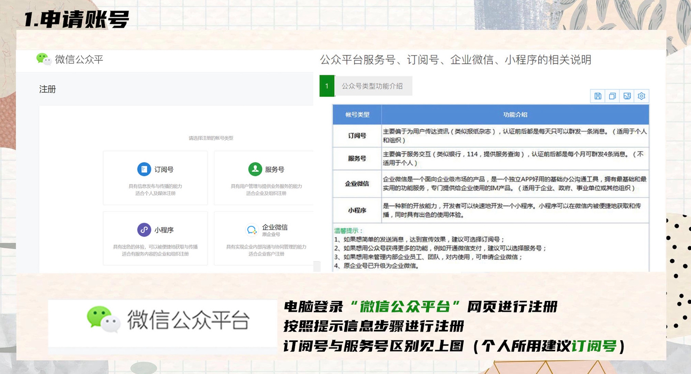
Task: Click the 公众平台服务号、订阅号 article title
Action: tap(456, 60)
